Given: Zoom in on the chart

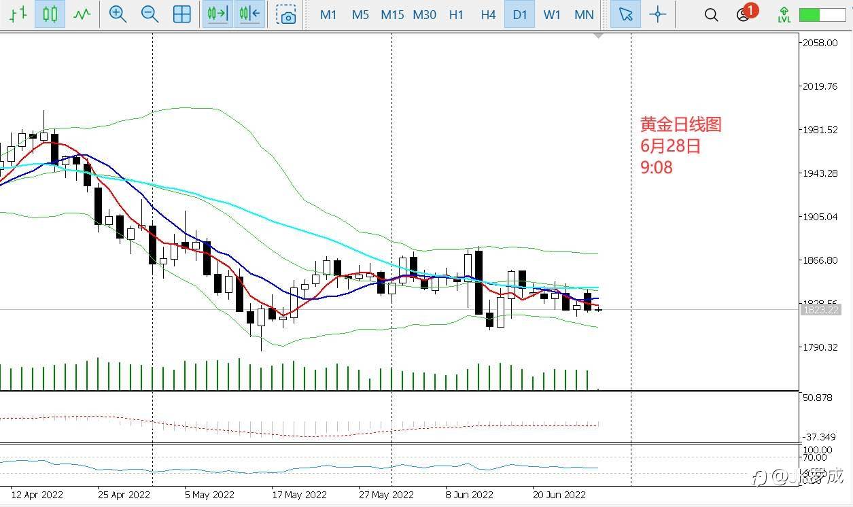Looking at the screenshot, I should (x=118, y=14).
